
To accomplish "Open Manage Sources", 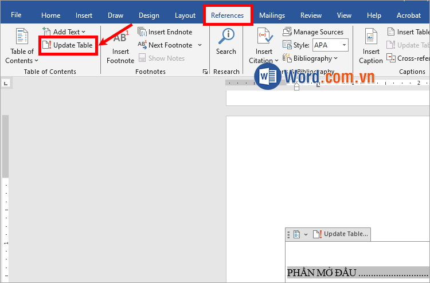I will (x=287, y=32).
